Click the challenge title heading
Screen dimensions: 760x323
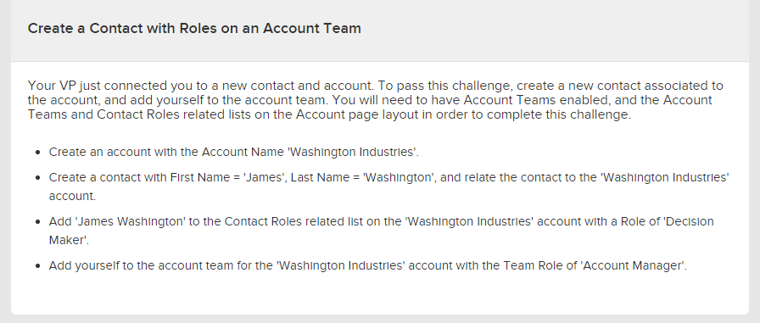[194, 28]
